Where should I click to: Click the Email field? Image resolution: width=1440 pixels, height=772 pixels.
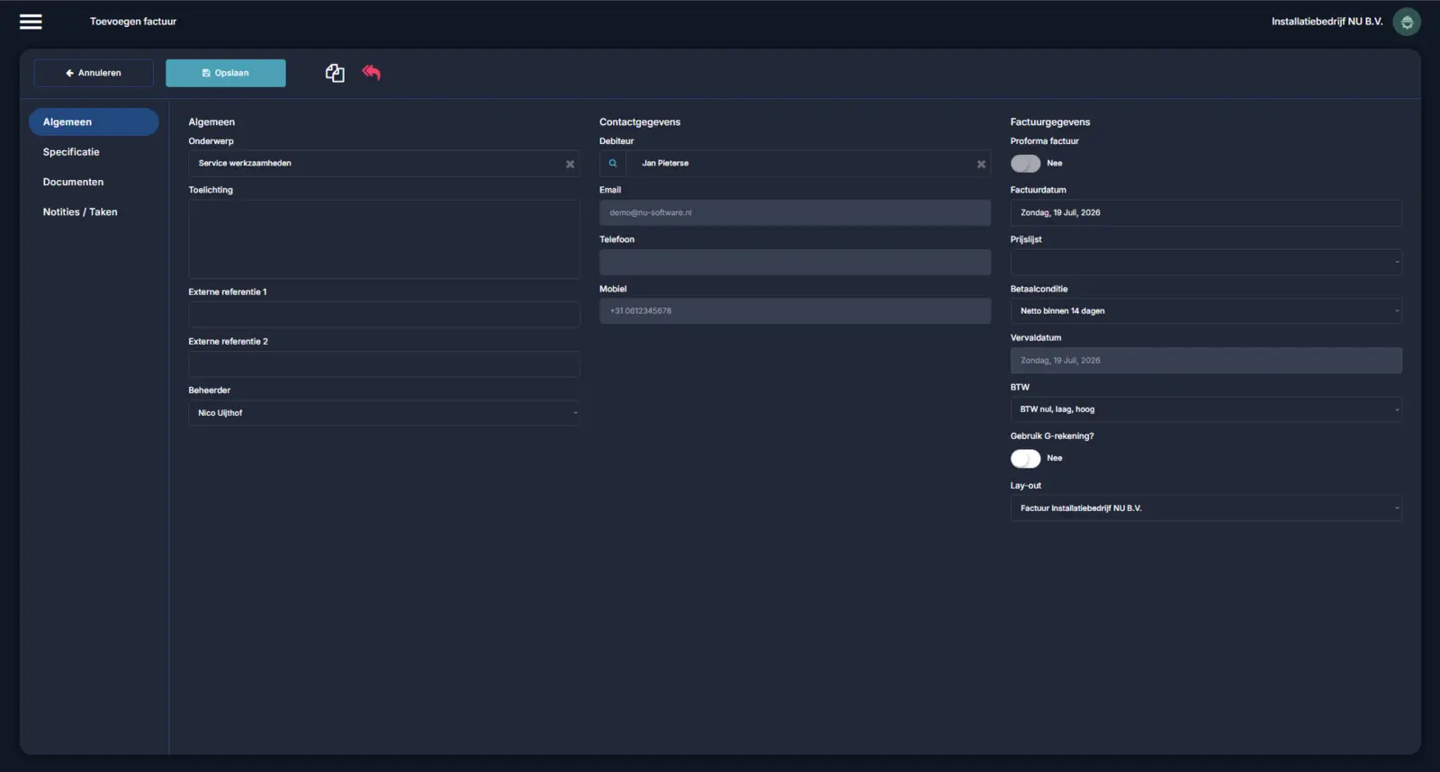(795, 213)
